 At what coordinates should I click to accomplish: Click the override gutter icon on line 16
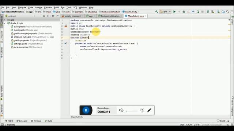click(x=66, y=44)
